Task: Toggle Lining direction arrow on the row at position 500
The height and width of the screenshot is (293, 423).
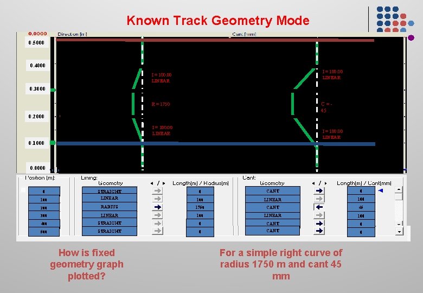Action: [158, 231]
